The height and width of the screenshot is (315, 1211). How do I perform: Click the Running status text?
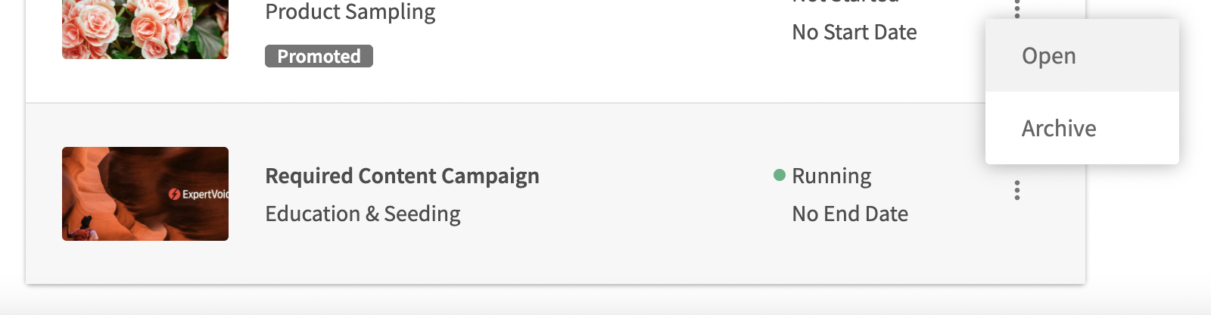pos(832,176)
